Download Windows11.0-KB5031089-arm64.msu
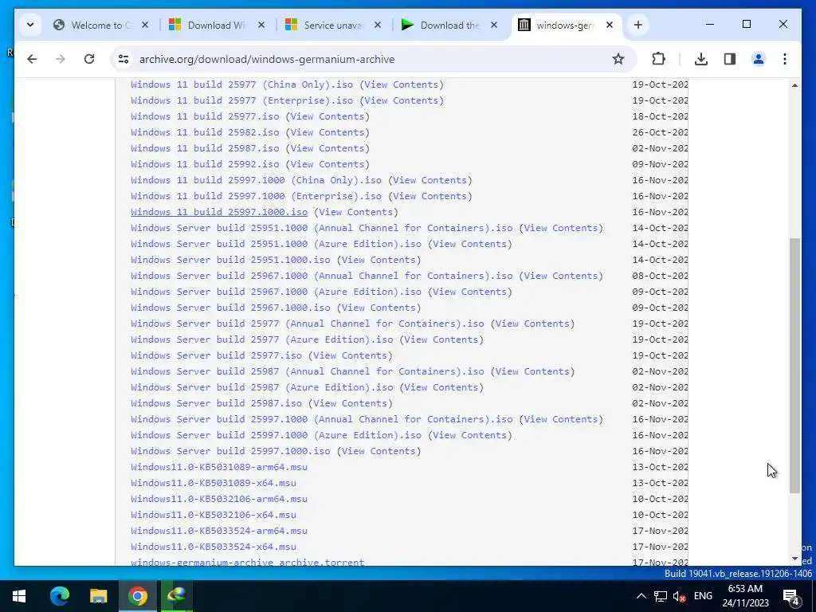The width and height of the screenshot is (816, 612). (219, 467)
